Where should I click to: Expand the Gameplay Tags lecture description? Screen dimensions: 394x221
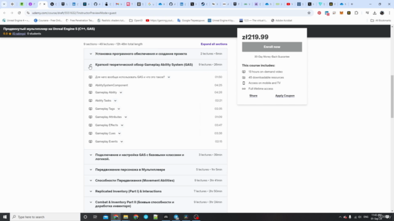point(119,109)
